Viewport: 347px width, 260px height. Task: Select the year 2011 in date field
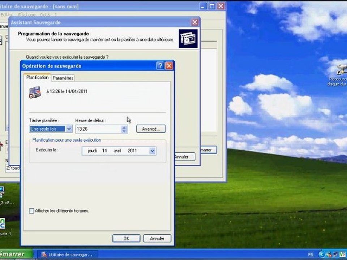[132, 151]
